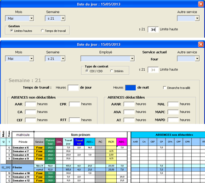
Task: Close the Employé dialog window
Action: point(201,44)
